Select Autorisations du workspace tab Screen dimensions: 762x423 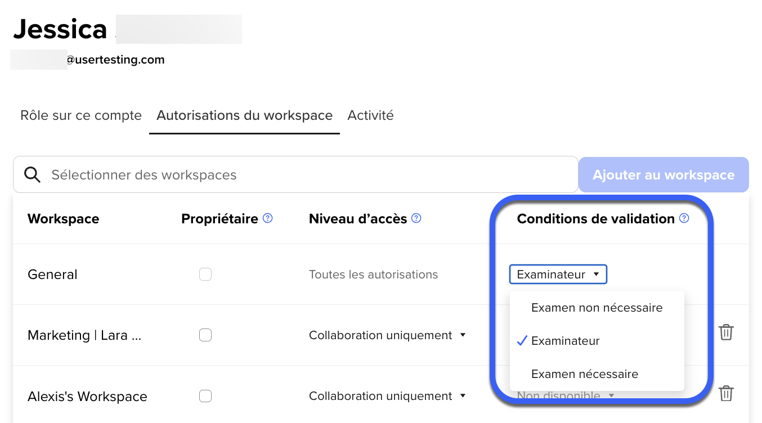[x=244, y=115]
